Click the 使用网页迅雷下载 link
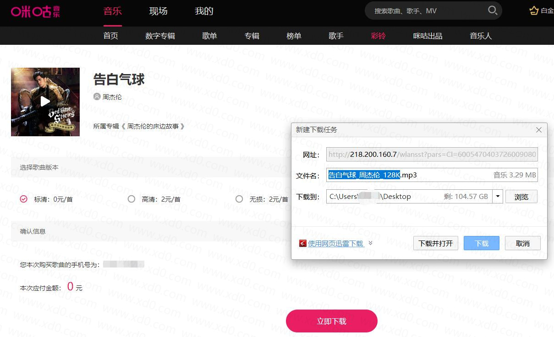Image resolution: width=554 pixels, height=337 pixels. [x=336, y=243]
